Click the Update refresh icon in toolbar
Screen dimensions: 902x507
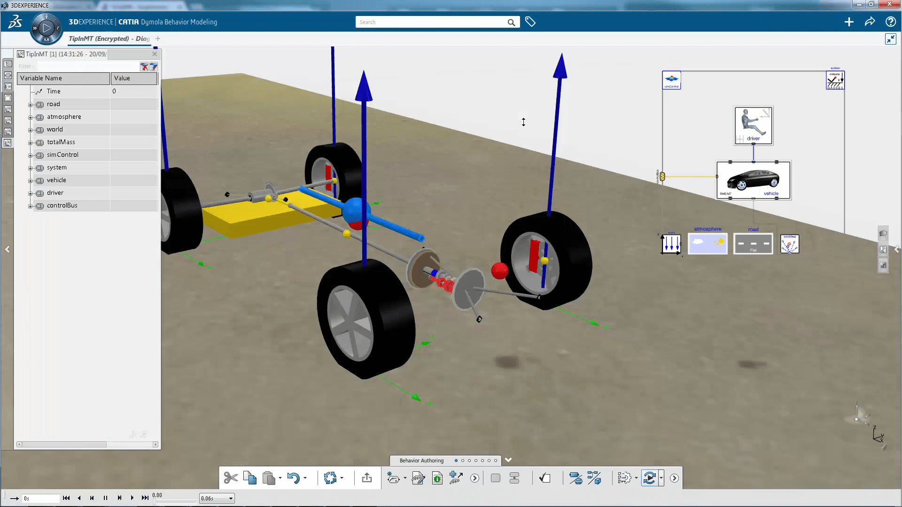click(330, 478)
